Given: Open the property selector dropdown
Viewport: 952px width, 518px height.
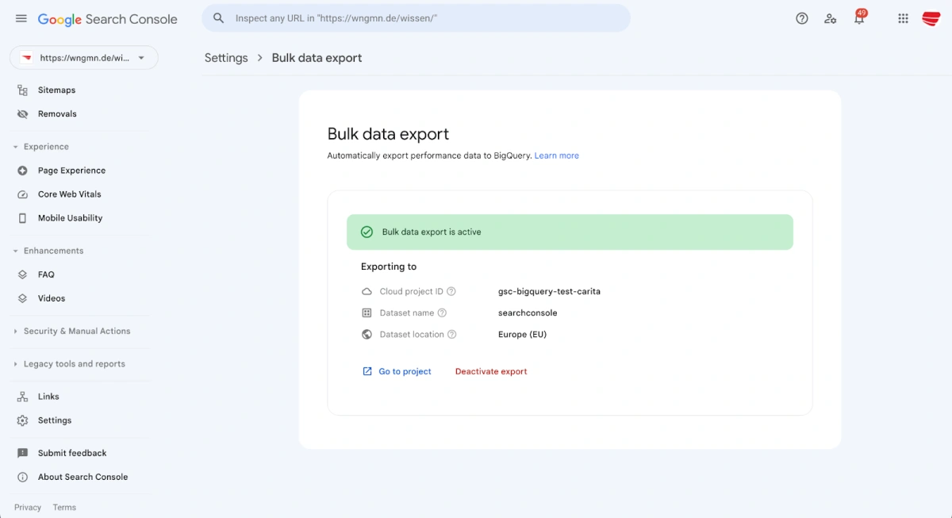Looking at the screenshot, I should click(x=83, y=57).
